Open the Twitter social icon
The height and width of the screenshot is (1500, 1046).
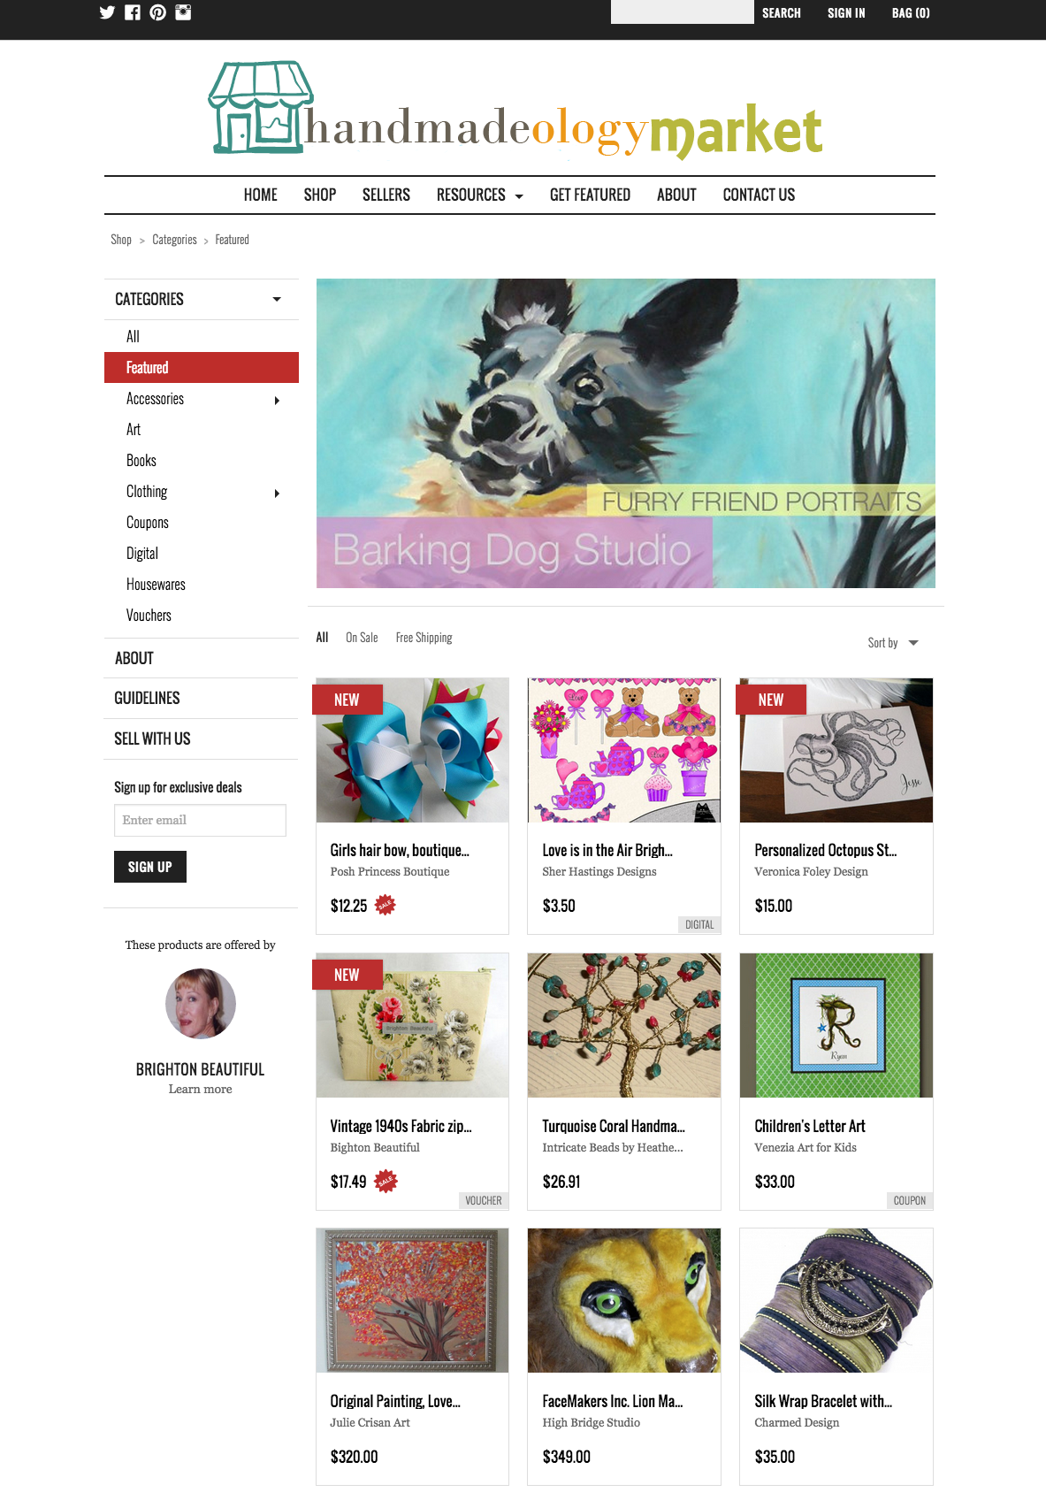pyautogui.click(x=107, y=12)
